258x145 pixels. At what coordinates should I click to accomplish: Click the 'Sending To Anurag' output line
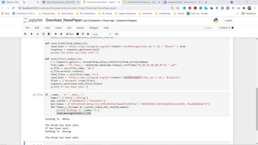pyautogui.click(x=58, y=131)
